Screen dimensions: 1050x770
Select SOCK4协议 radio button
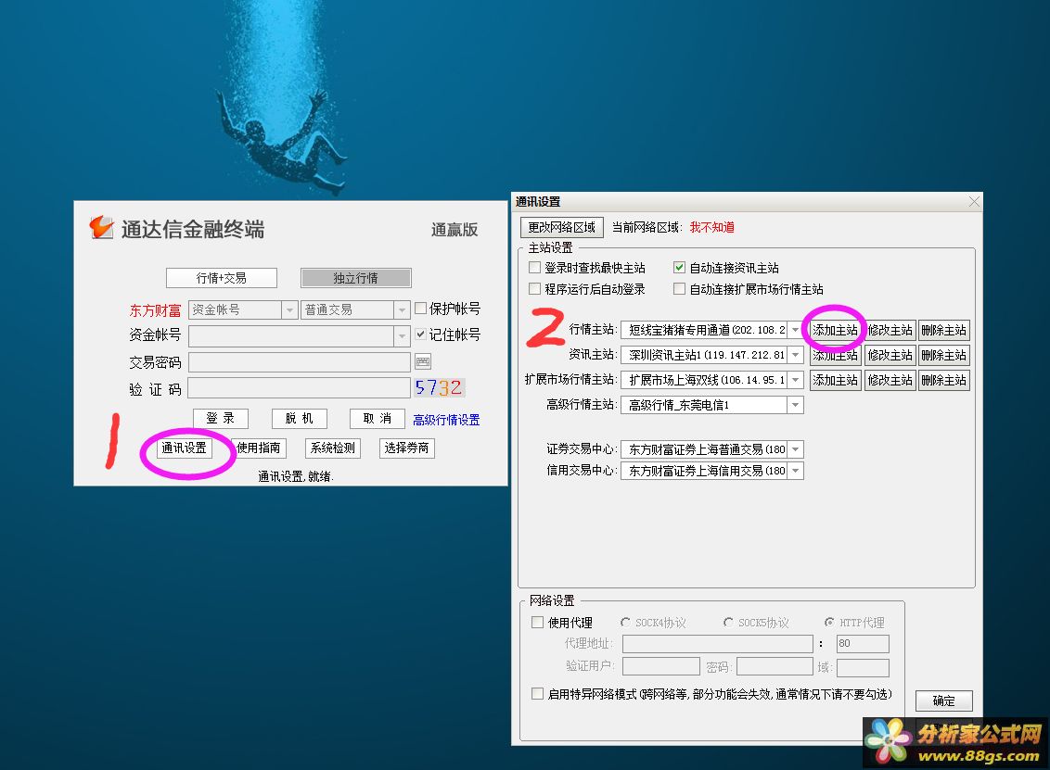coord(625,622)
